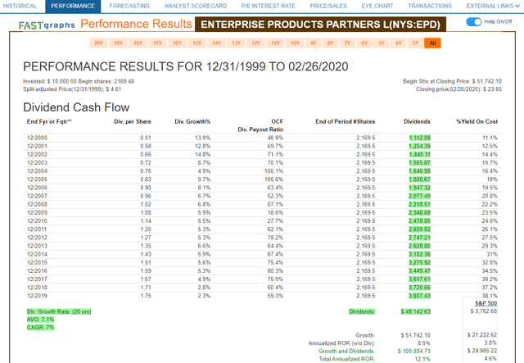Toggle the Help On/Off switch

[473, 22]
